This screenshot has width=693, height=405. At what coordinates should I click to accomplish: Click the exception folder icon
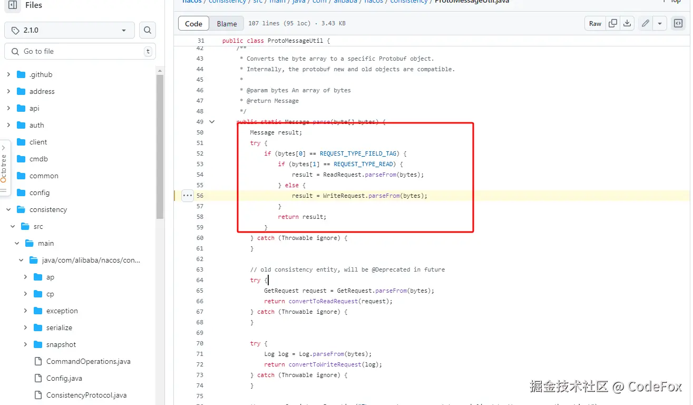38,311
